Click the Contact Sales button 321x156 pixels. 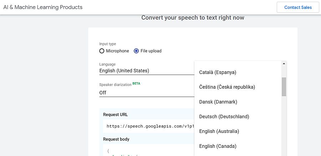pyautogui.click(x=298, y=7)
